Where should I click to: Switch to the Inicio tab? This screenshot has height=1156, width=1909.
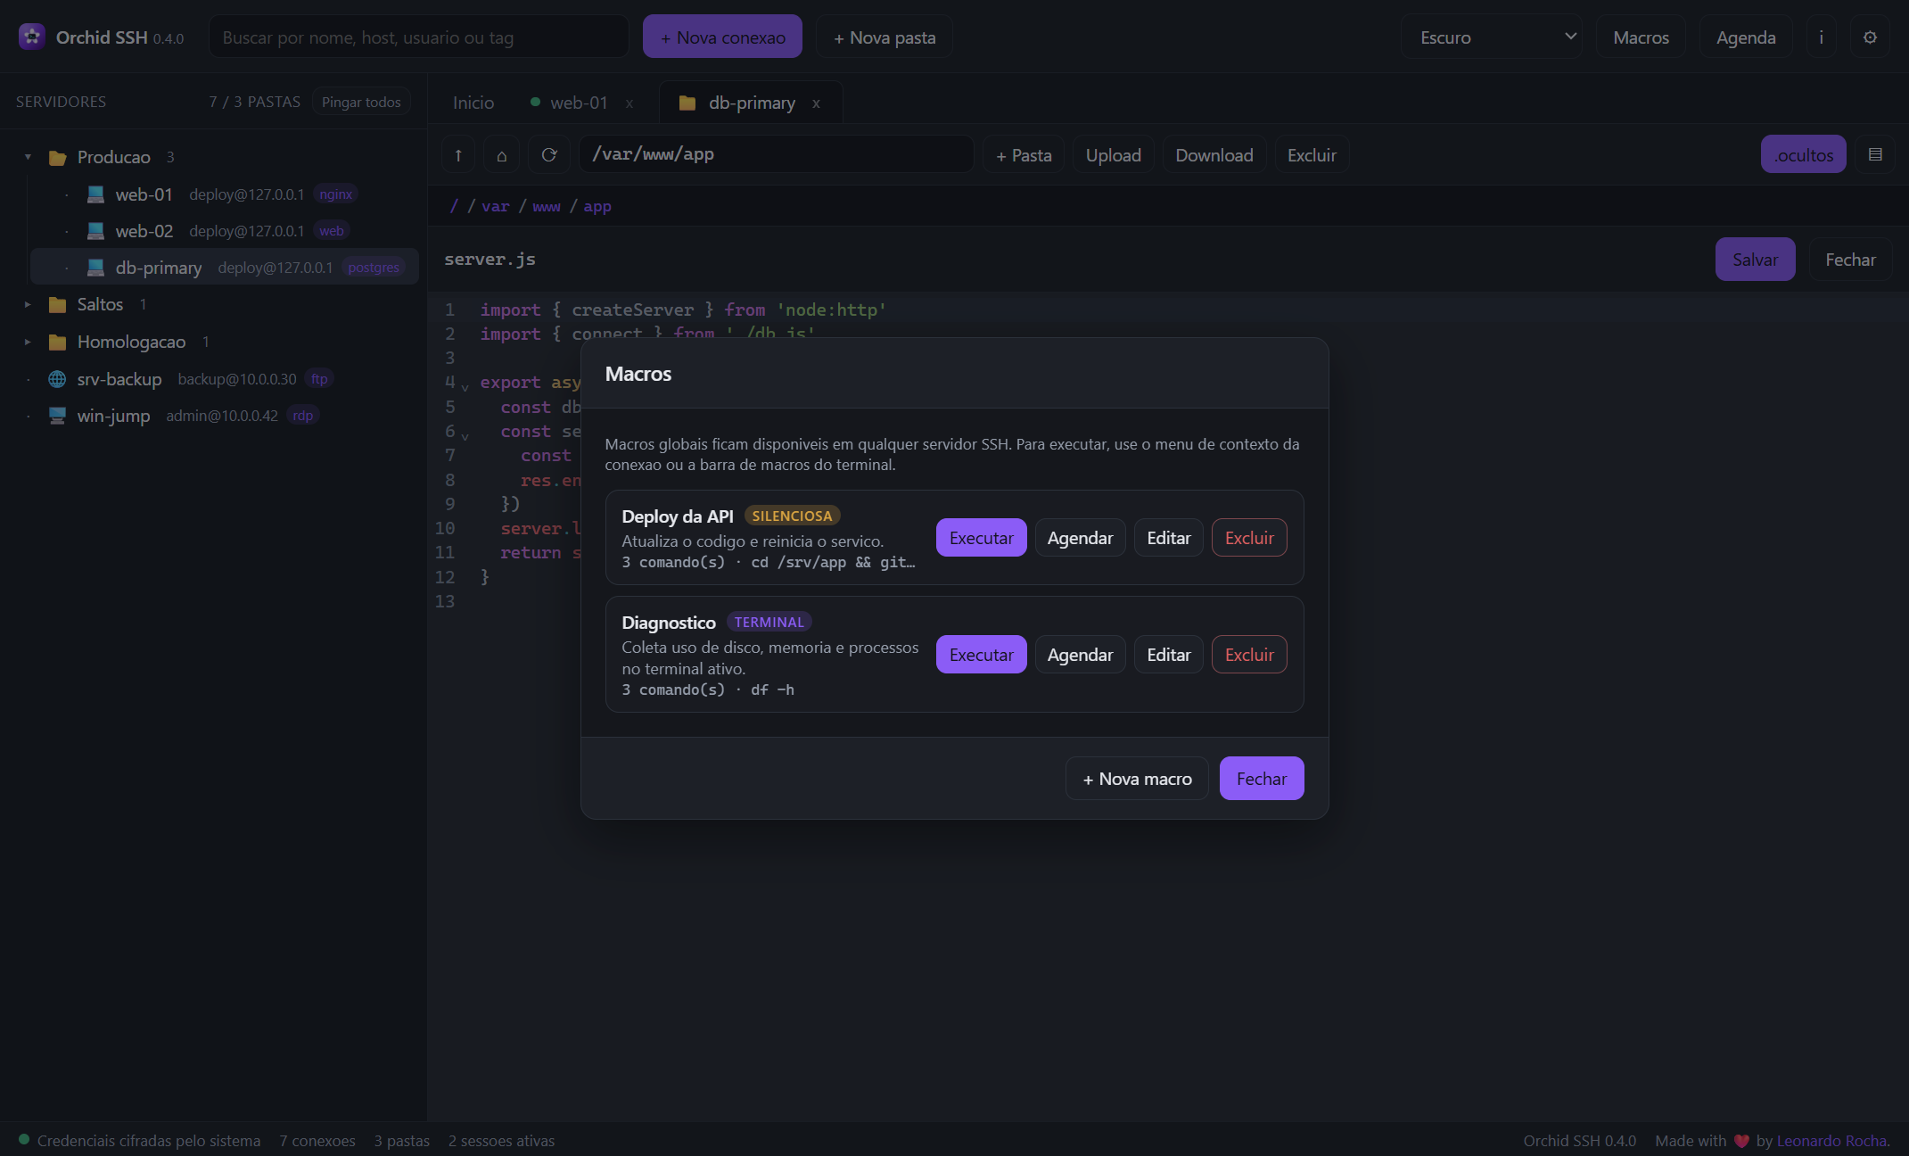(473, 103)
